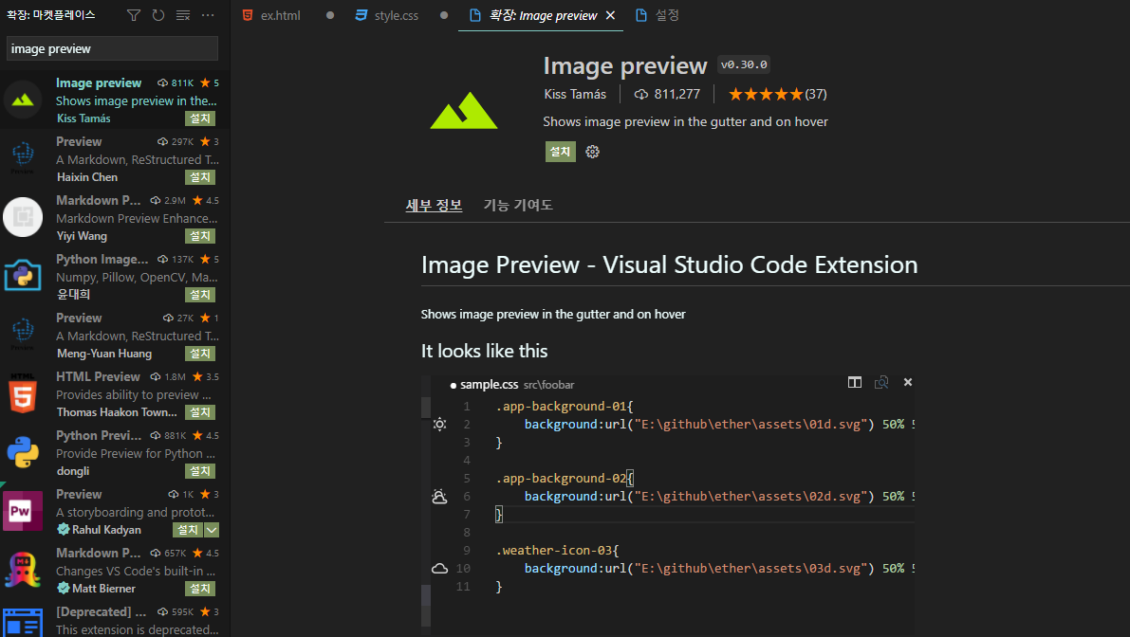Click the Python Preview python logo icon
Image resolution: width=1130 pixels, height=637 pixels.
point(23,452)
